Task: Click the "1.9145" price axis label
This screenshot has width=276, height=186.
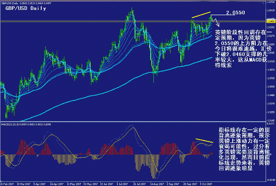Action: tap(271, 121)
